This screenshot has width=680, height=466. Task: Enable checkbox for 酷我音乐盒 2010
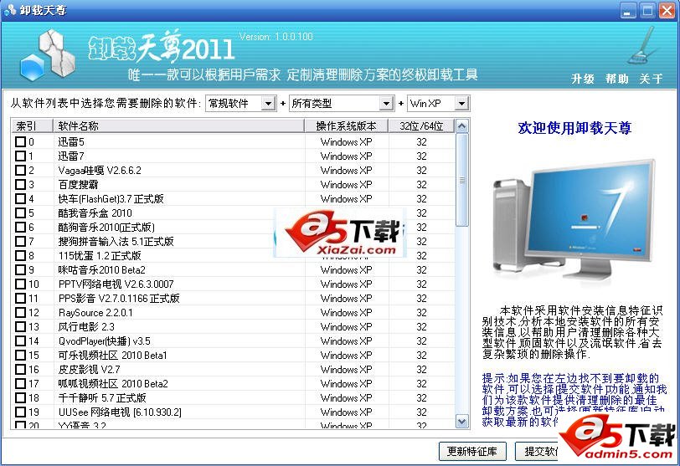click(x=20, y=213)
